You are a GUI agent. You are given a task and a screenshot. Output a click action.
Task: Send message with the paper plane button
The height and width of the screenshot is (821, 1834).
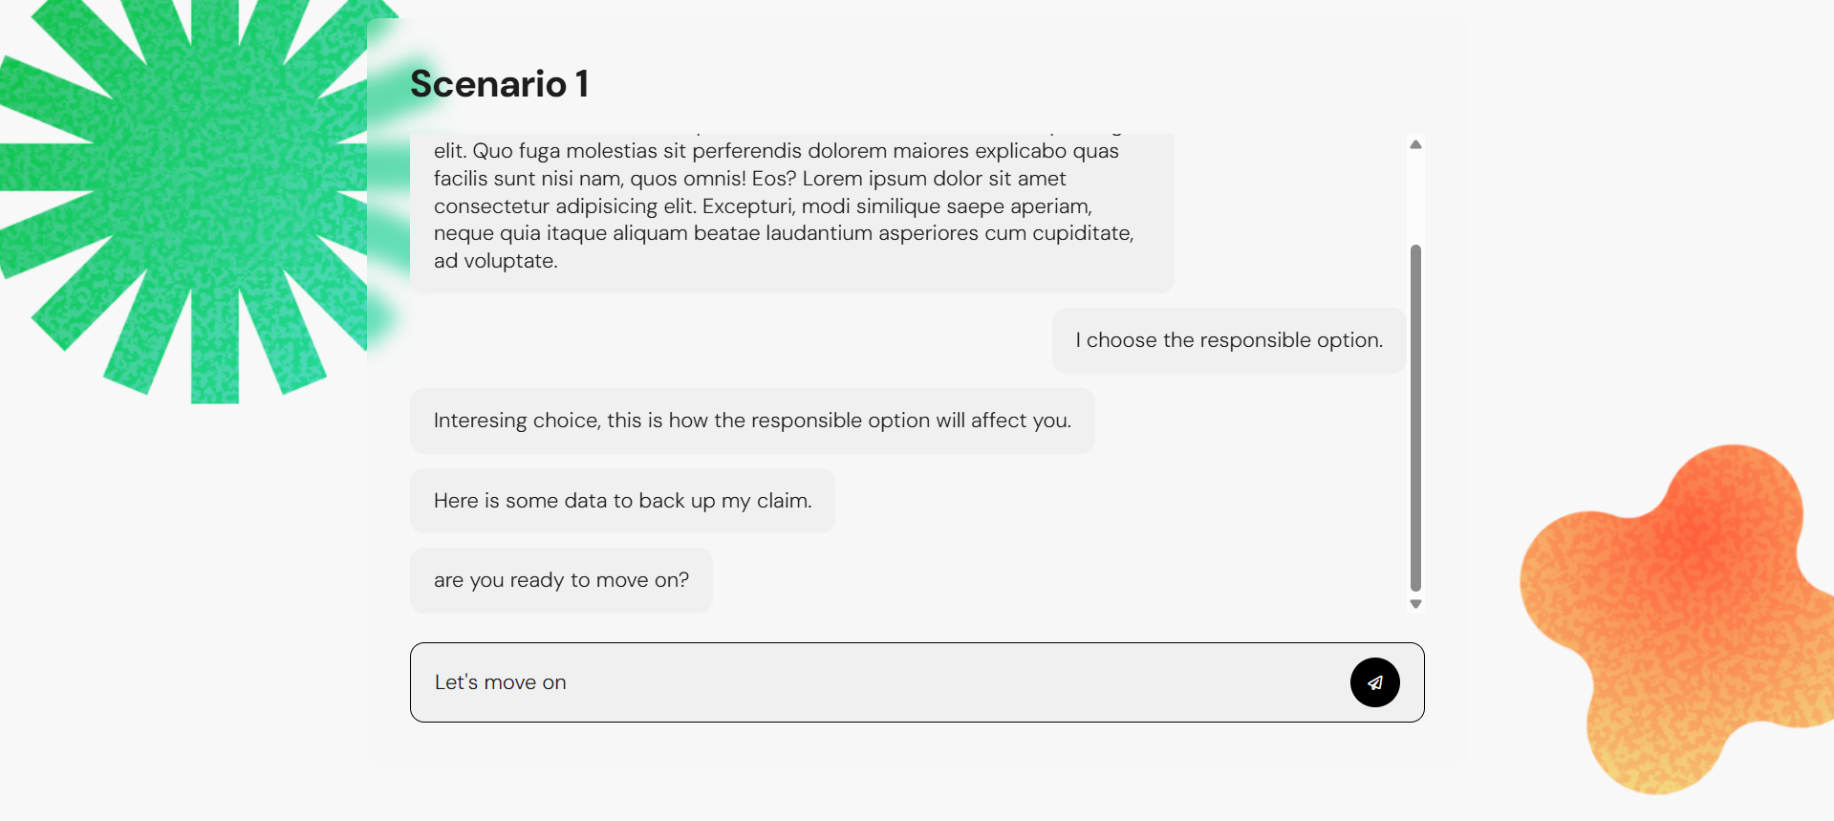click(1374, 682)
